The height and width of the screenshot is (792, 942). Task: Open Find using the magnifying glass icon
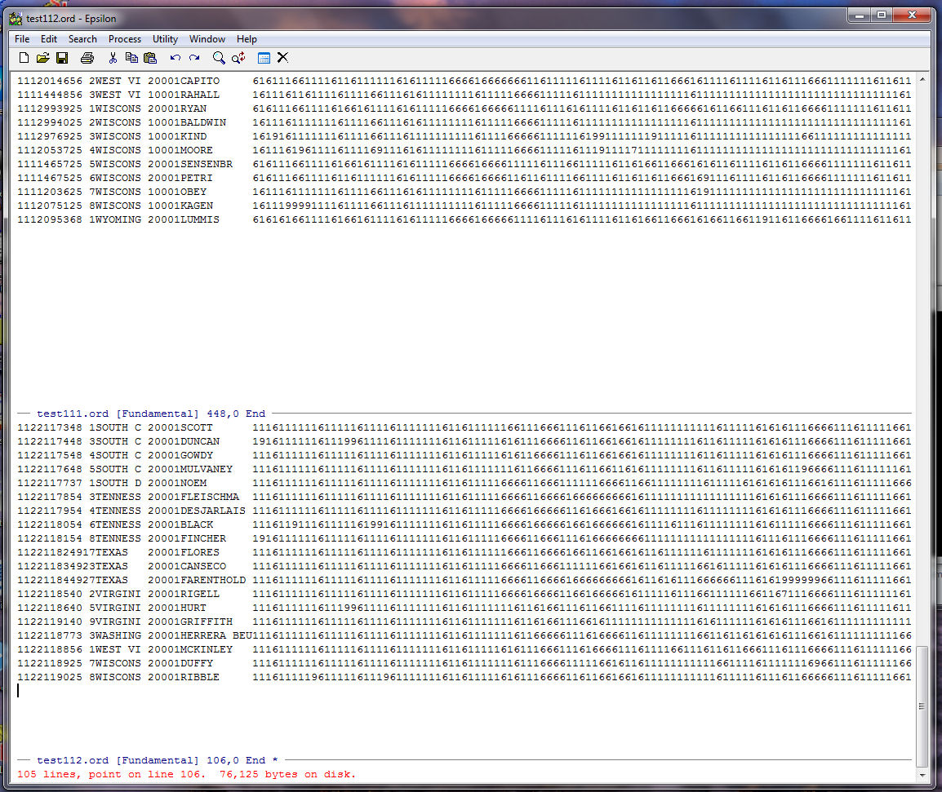click(x=219, y=58)
